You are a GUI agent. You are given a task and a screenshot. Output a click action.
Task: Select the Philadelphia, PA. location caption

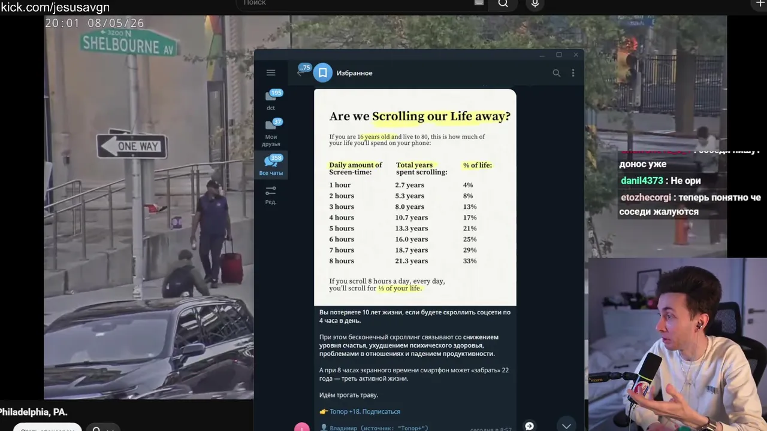coord(34,412)
